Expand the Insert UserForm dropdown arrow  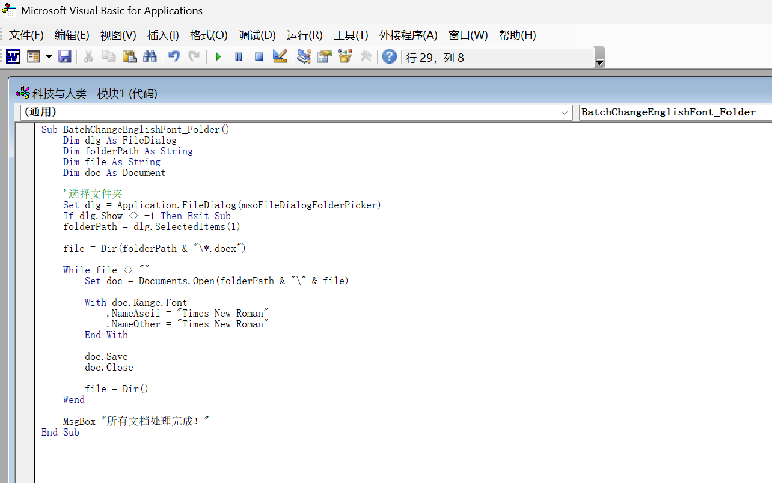pyautogui.click(x=49, y=57)
